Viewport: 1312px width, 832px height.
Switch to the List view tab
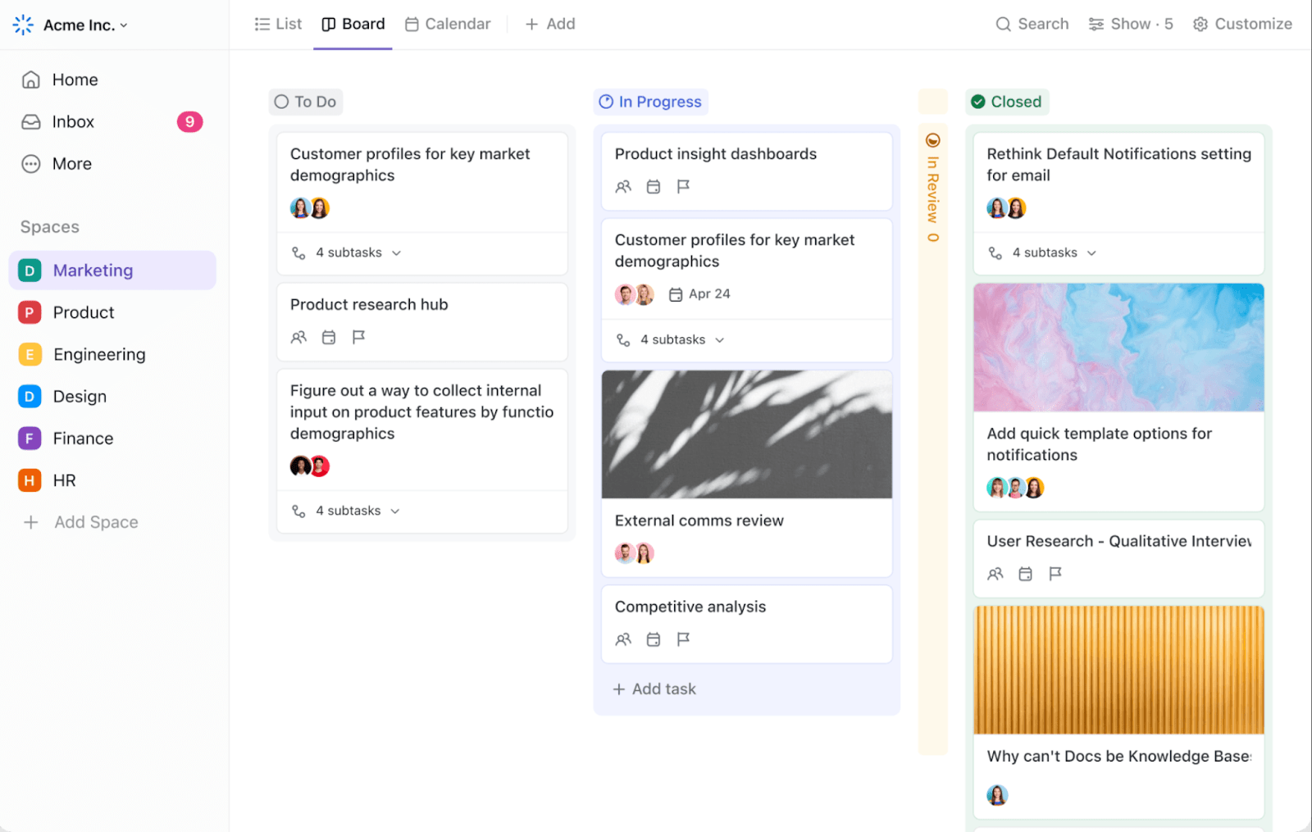[278, 24]
